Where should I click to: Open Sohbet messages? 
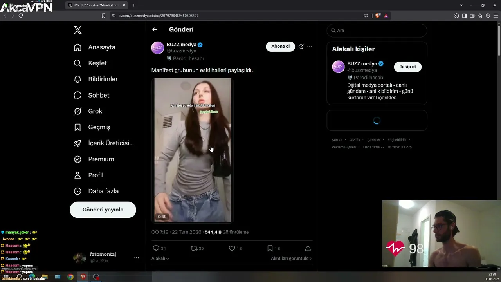pos(91,95)
